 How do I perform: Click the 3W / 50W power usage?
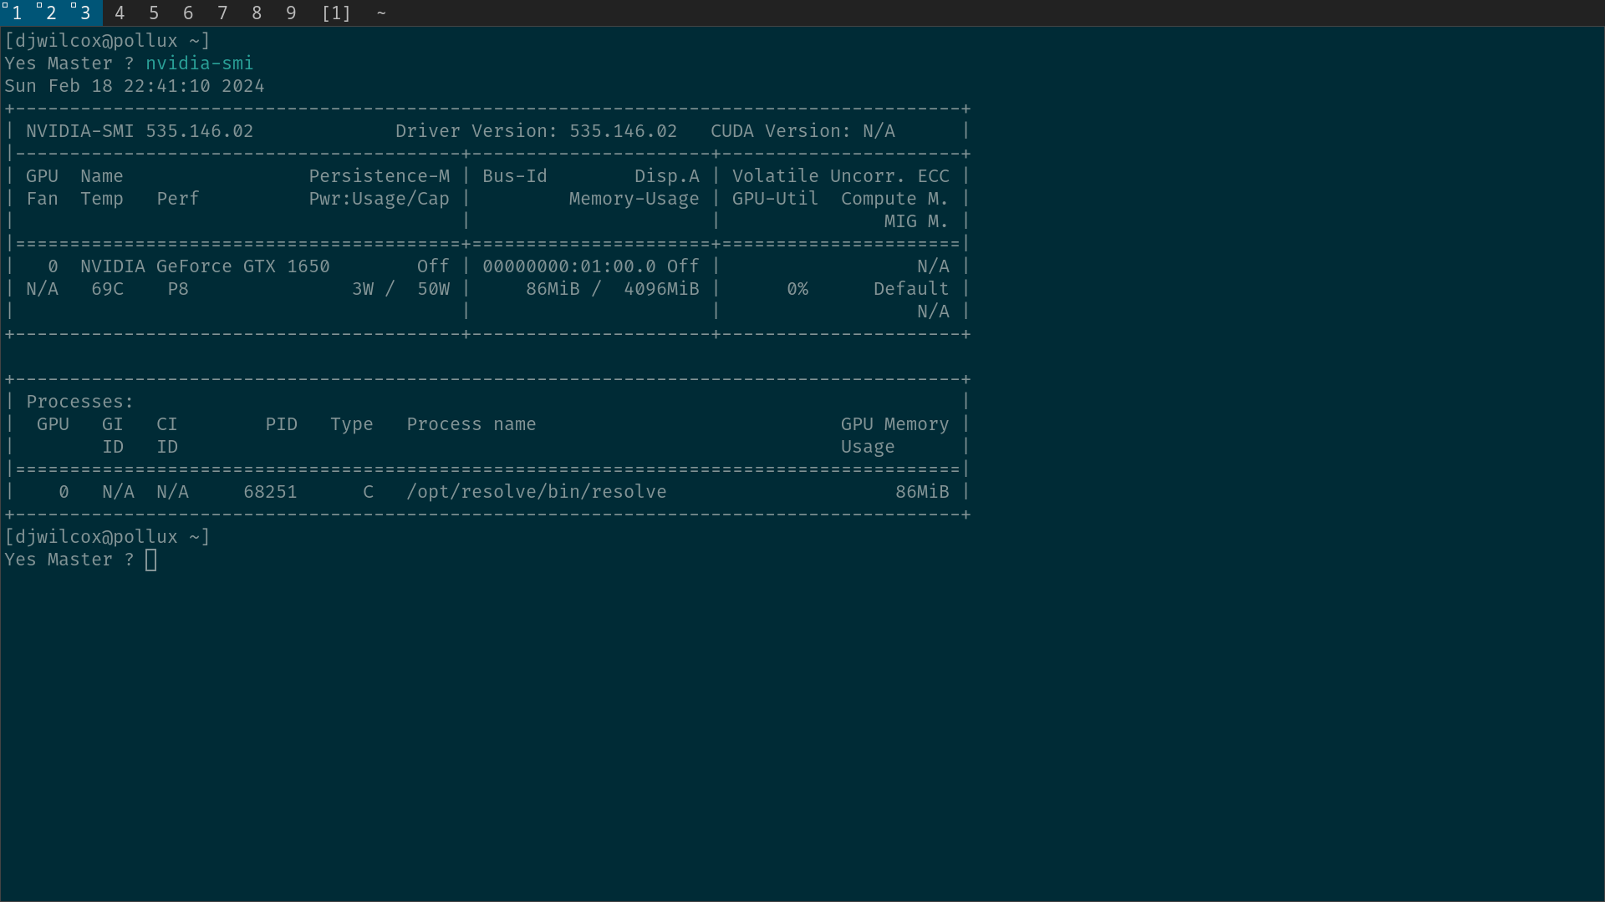pos(400,289)
